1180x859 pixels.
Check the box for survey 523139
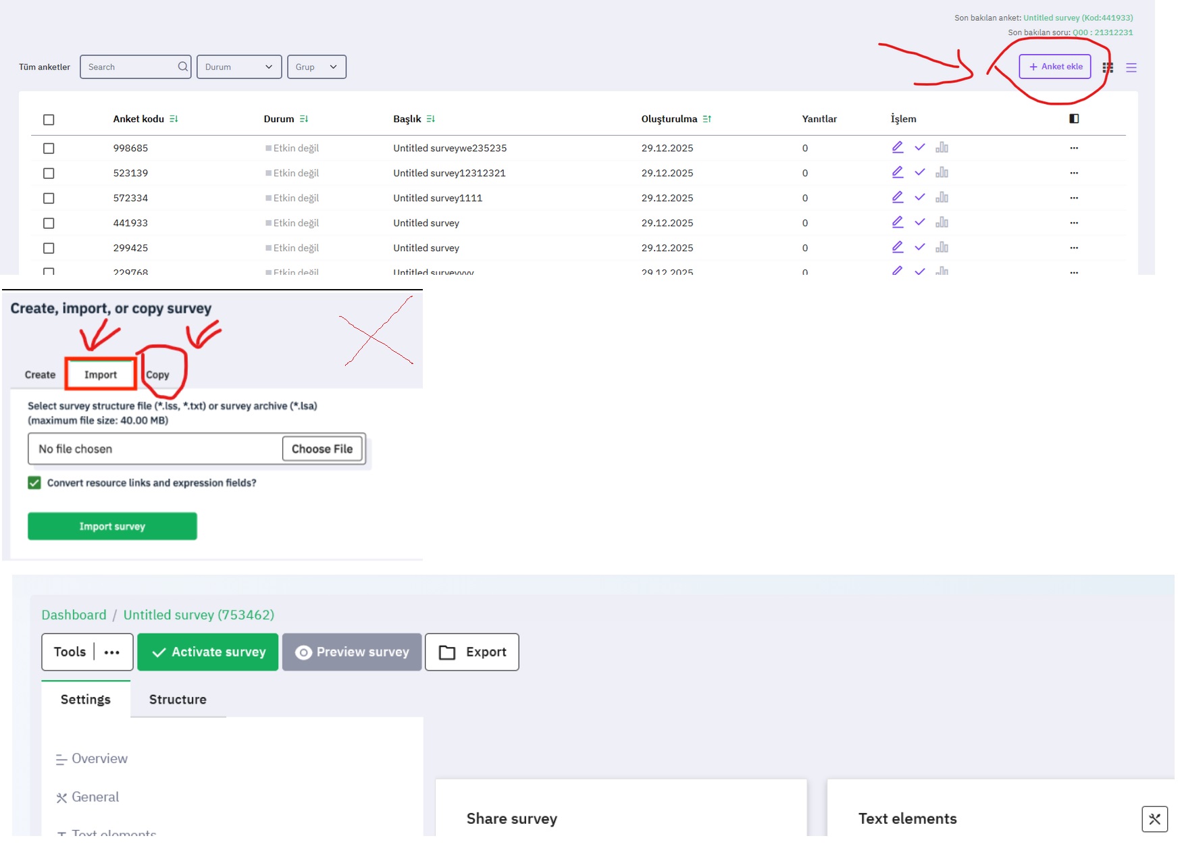click(49, 174)
